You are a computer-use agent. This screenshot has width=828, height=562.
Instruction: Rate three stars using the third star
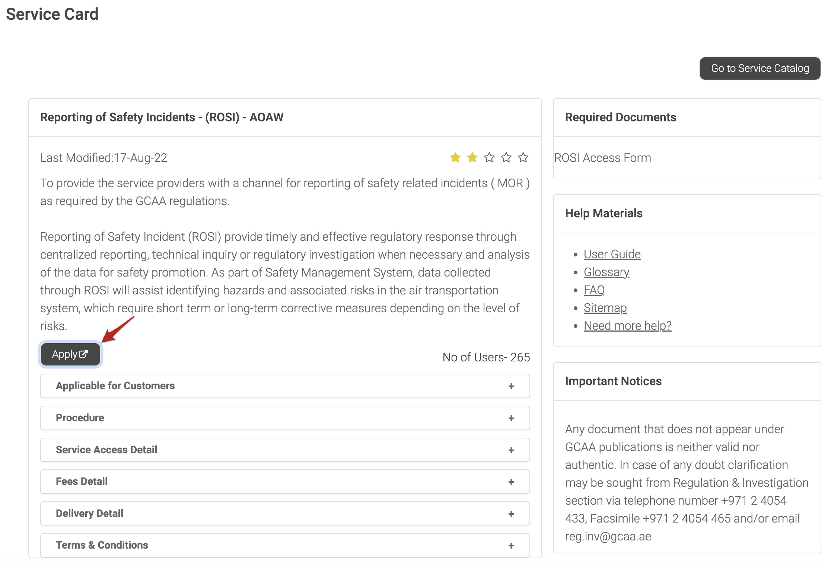pos(489,157)
